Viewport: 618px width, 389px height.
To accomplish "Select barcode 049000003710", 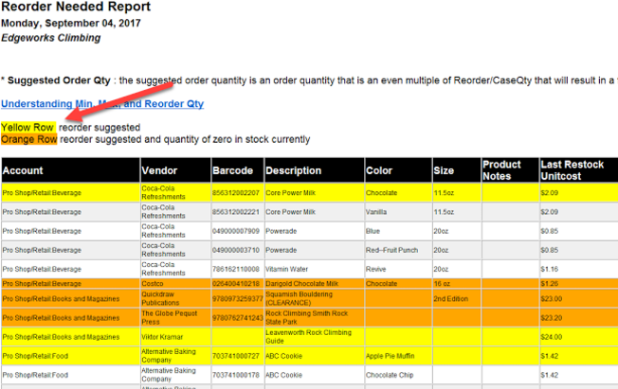I will [236, 250].
